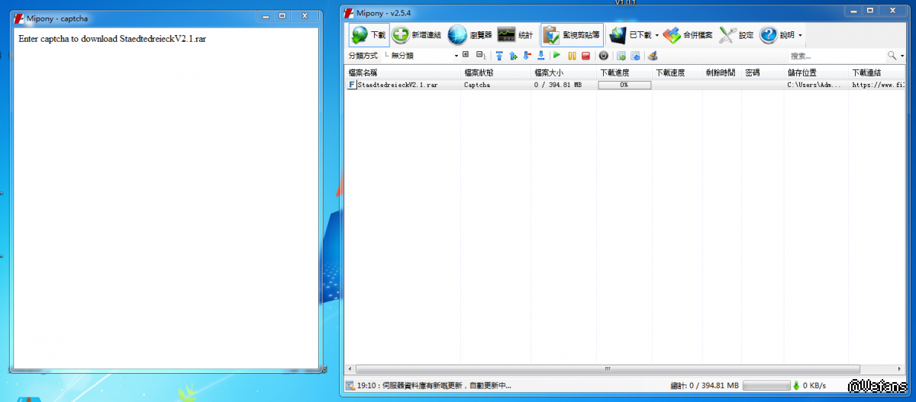
Task: Open the 說明 help question mark button
Action: coord(777,35)
